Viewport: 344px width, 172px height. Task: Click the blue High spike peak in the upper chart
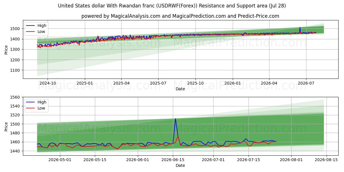pos(300,28)
